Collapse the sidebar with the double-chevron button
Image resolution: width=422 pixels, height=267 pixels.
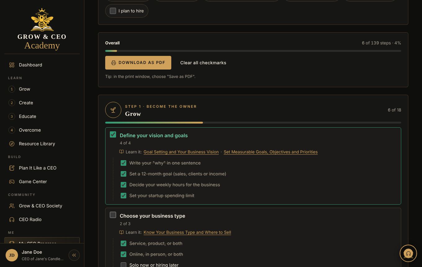pyautogui.click(x=74, y=255)
